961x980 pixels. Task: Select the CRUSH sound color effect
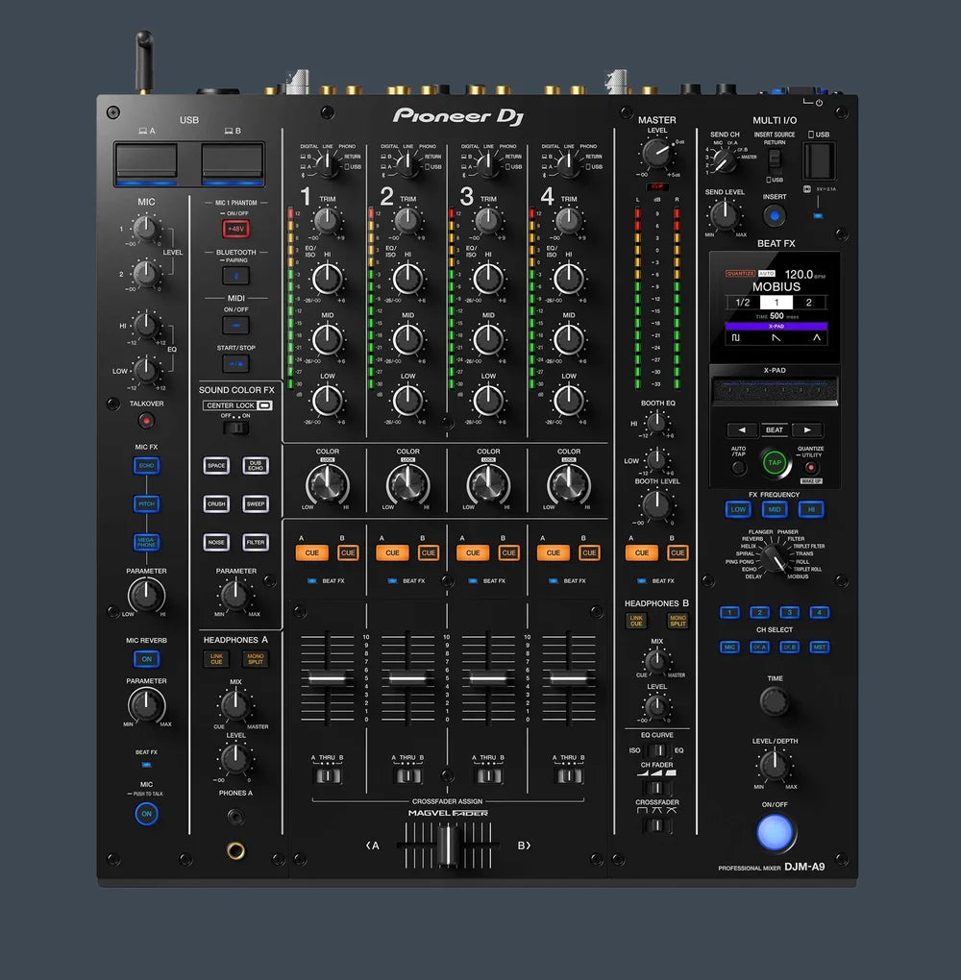pos(216,503)
